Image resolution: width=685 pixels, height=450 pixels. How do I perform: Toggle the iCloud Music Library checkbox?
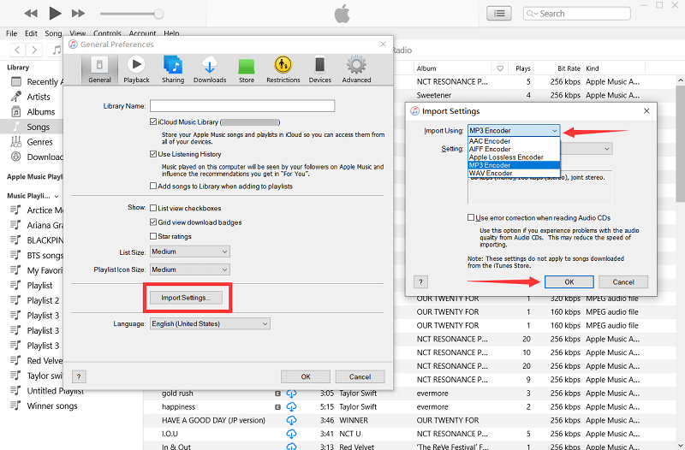pos(153,121)
